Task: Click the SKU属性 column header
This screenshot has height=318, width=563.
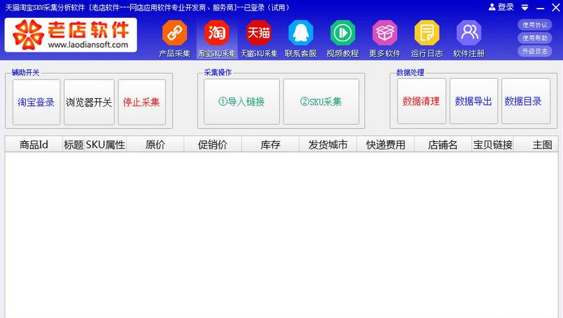Action: pyautogui.click(x=106, y=144)
